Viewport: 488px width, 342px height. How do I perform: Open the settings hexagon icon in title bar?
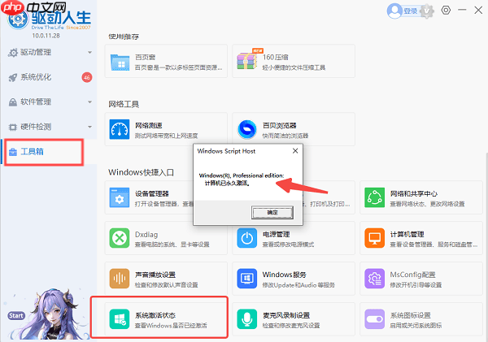click(446, 11)
